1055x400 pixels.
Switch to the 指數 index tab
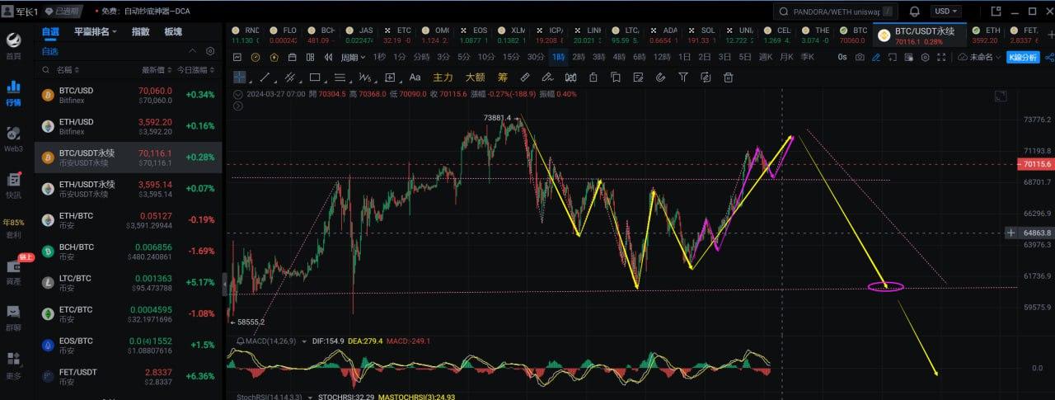[141, 31]
